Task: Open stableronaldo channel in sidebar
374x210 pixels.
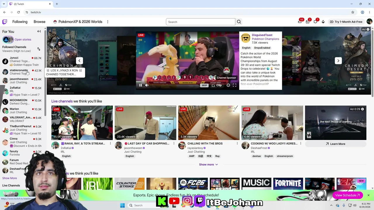Action: [x=22, y=72]
